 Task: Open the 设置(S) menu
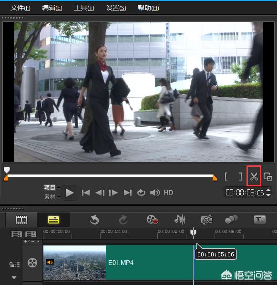(x=116, y=8)
